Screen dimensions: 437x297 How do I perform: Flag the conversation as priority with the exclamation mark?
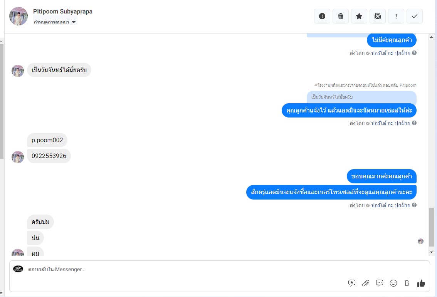coord(396,16)
